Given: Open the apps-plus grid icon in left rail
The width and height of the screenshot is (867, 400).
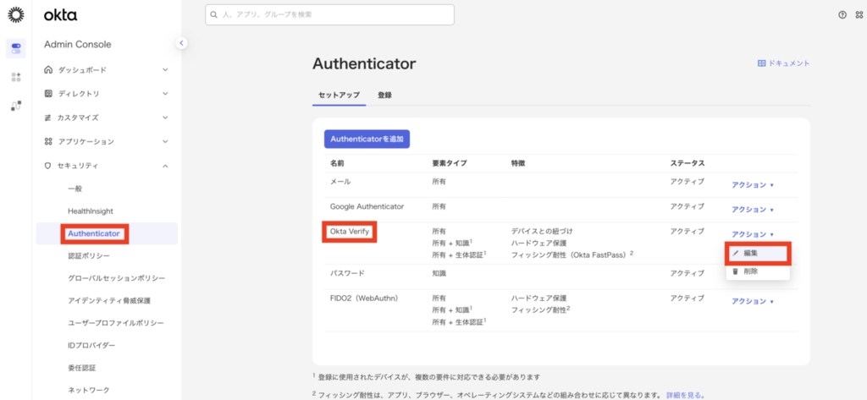Looking at the screenshot, I should coord(15,77).
